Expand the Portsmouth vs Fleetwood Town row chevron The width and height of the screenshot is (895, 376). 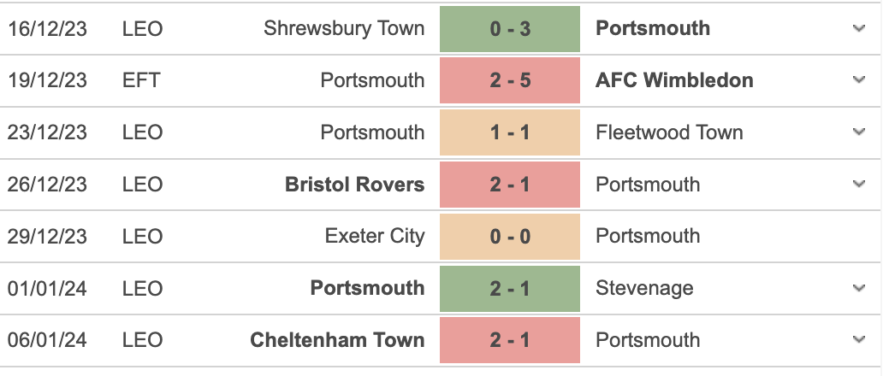click(859, 132)
